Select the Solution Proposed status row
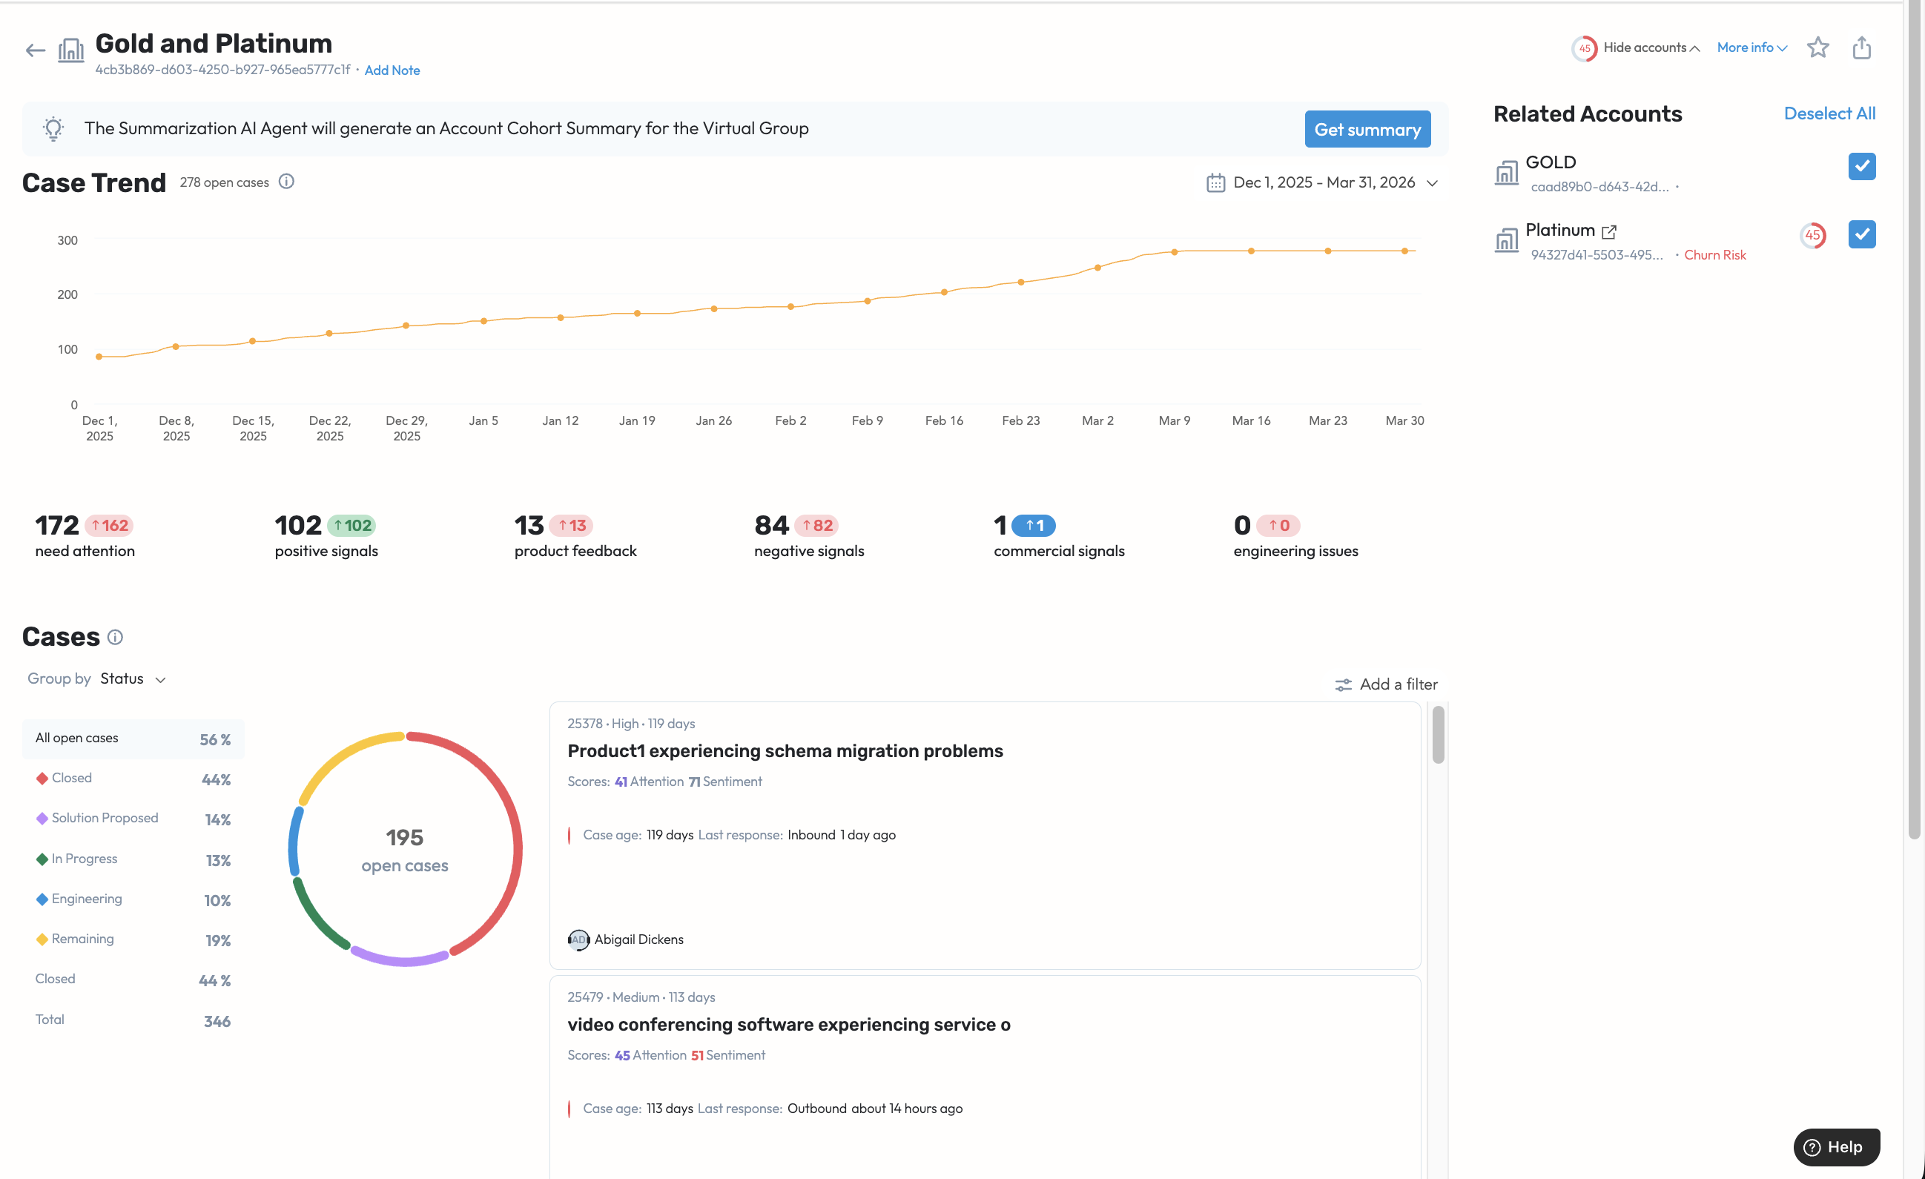This screenshot has width=1925, height=1179. [x=105, y=818]
